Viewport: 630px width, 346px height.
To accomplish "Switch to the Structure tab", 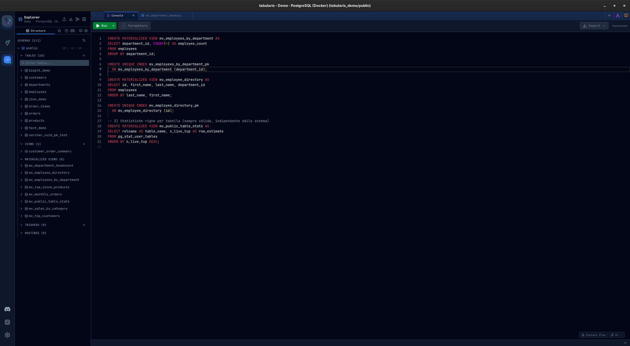I will (x=36, y=31).
